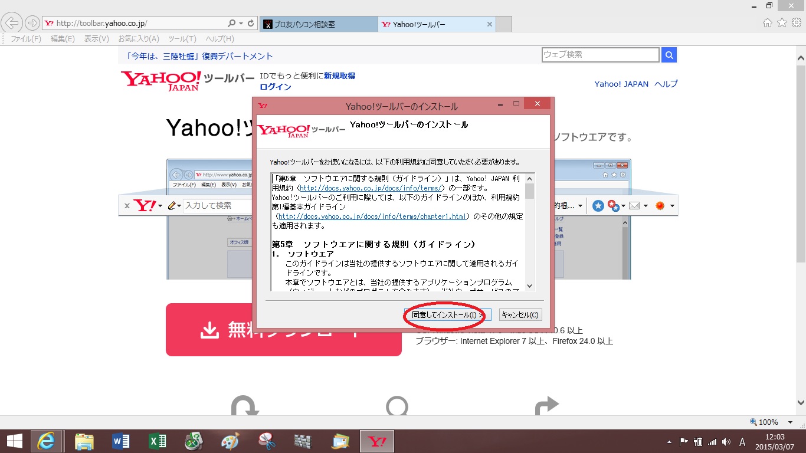
Task: Click the Yahoo! JAPAN ツールバー logo
Action: (x=188, y=80)
